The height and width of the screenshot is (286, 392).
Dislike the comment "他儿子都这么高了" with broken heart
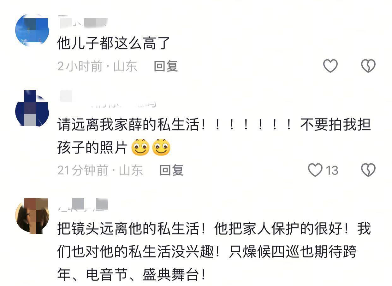[x=368, y=66]
